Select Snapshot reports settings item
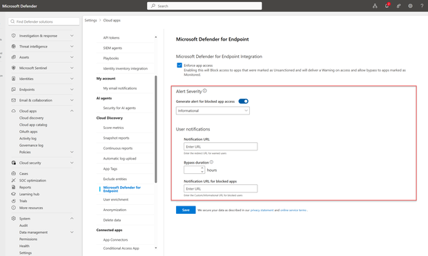 116,138
